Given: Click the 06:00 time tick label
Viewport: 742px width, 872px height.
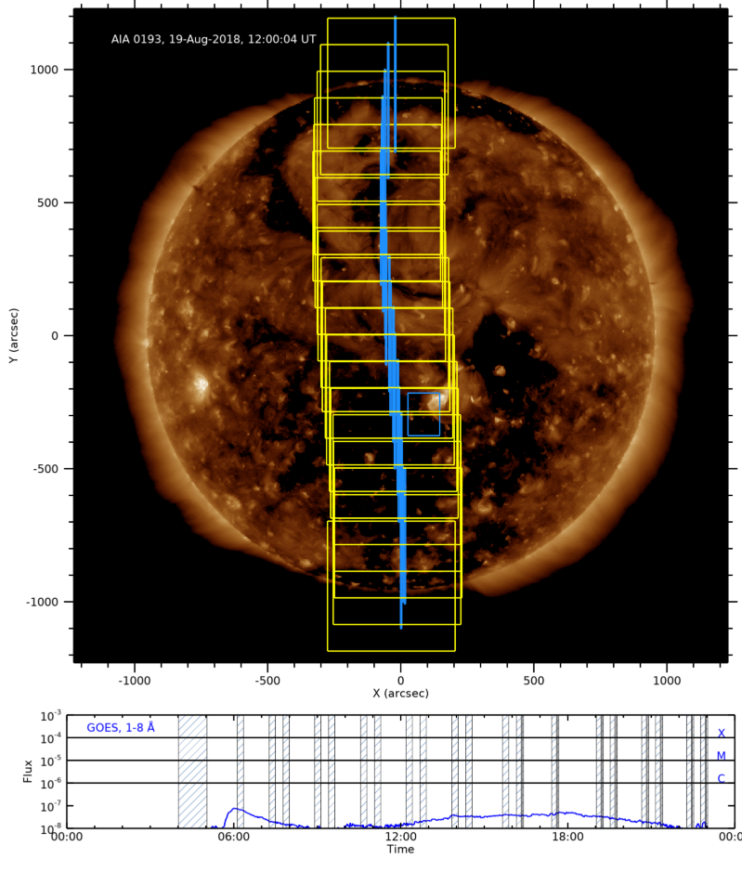Looking at the screenshot, I should click(x=233, y=837).
